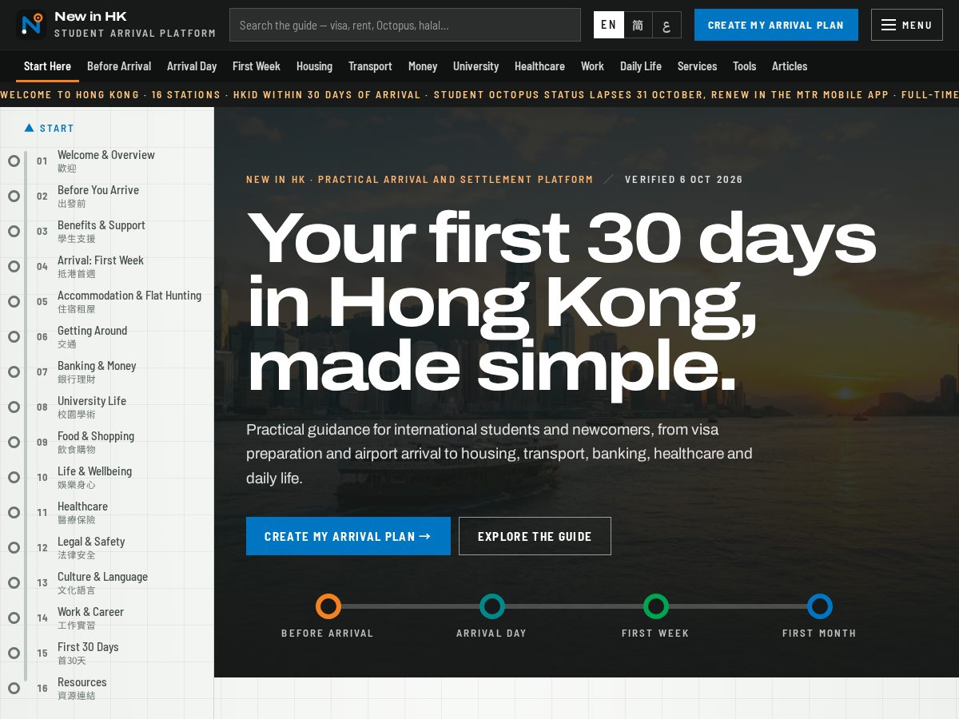Open the Transport nav tab
The image size is (959, 719).
[370, 66]
